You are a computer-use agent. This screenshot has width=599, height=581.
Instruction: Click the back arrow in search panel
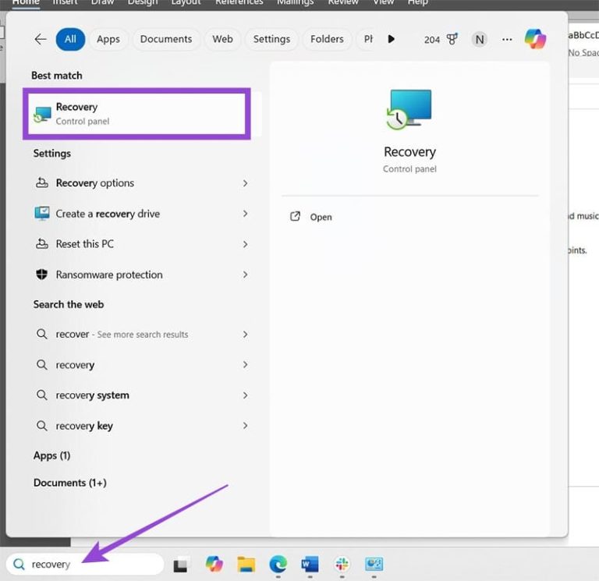tap(41, 39)
